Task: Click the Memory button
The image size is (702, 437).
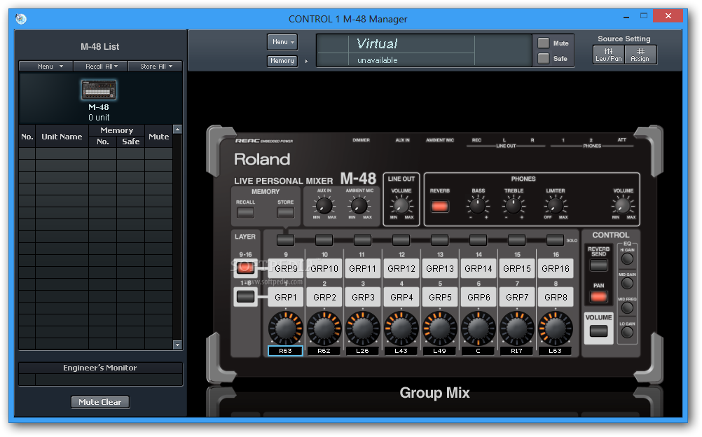Action: [x=282, y=61]
